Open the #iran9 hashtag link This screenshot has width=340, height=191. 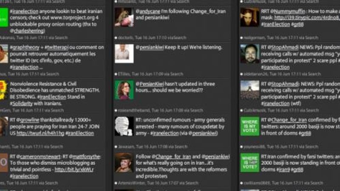[x=283, y=169]
